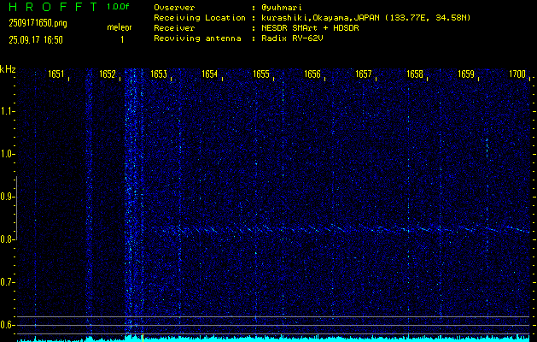The width and height of the screenshot is (537, 342).
Task: Click the 1653 time marker
Action: (159, 74)
